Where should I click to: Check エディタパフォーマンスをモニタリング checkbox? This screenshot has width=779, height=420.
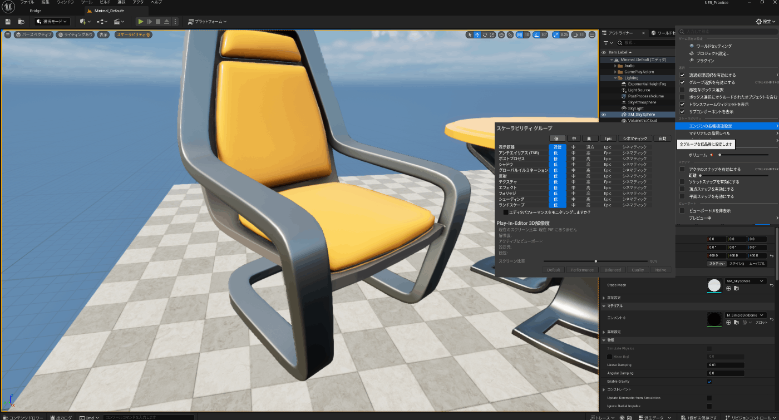505,212
